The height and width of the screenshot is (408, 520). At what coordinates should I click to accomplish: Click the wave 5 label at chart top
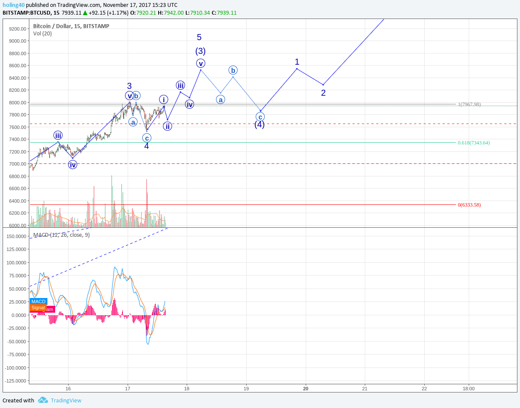coord(199,38)
